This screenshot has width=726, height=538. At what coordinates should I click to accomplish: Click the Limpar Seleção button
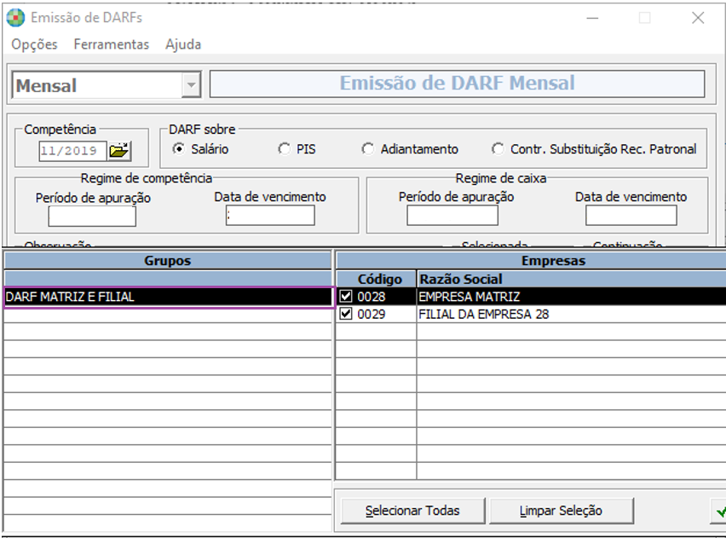(x=561, y=511)
